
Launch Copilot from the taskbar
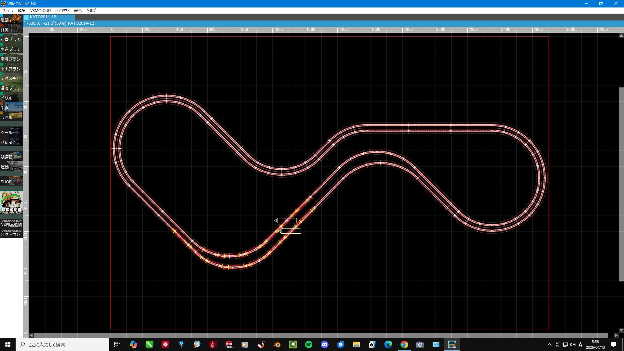click(x=133, y=344)
